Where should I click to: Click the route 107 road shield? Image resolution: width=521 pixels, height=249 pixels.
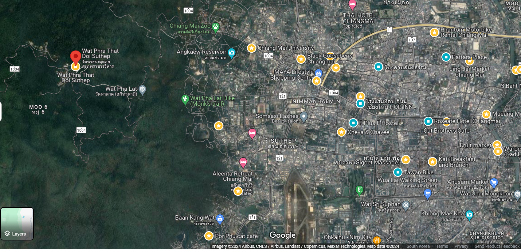(412, 40)
